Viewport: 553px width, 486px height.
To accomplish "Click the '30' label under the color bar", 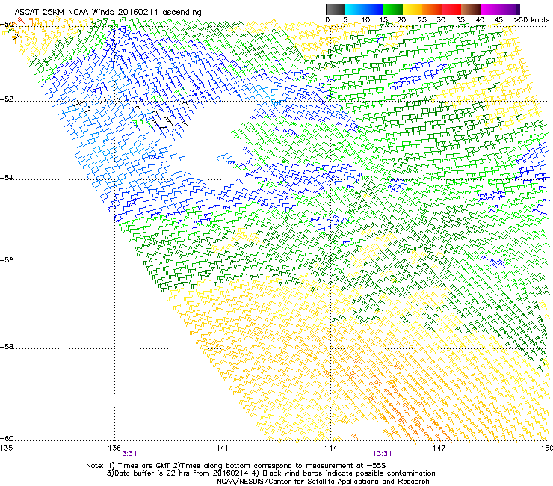I will pos(441,20).
